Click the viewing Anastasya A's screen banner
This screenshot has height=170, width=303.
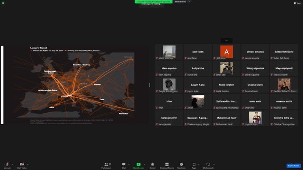(x=153, y=2)
